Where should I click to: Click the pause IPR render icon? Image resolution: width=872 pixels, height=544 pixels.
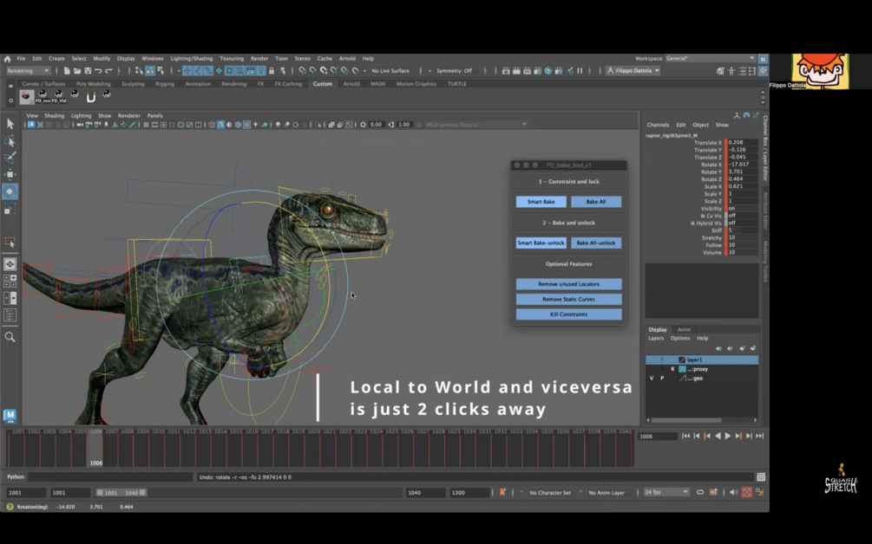(580, 70)
